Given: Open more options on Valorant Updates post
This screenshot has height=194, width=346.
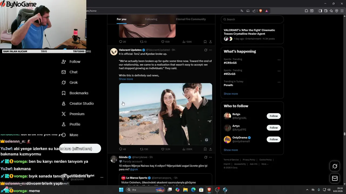Looking at the screenshot, I should (211, 50).
